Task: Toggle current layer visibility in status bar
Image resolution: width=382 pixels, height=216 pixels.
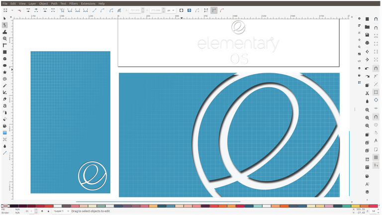Action: coord(42,211)
